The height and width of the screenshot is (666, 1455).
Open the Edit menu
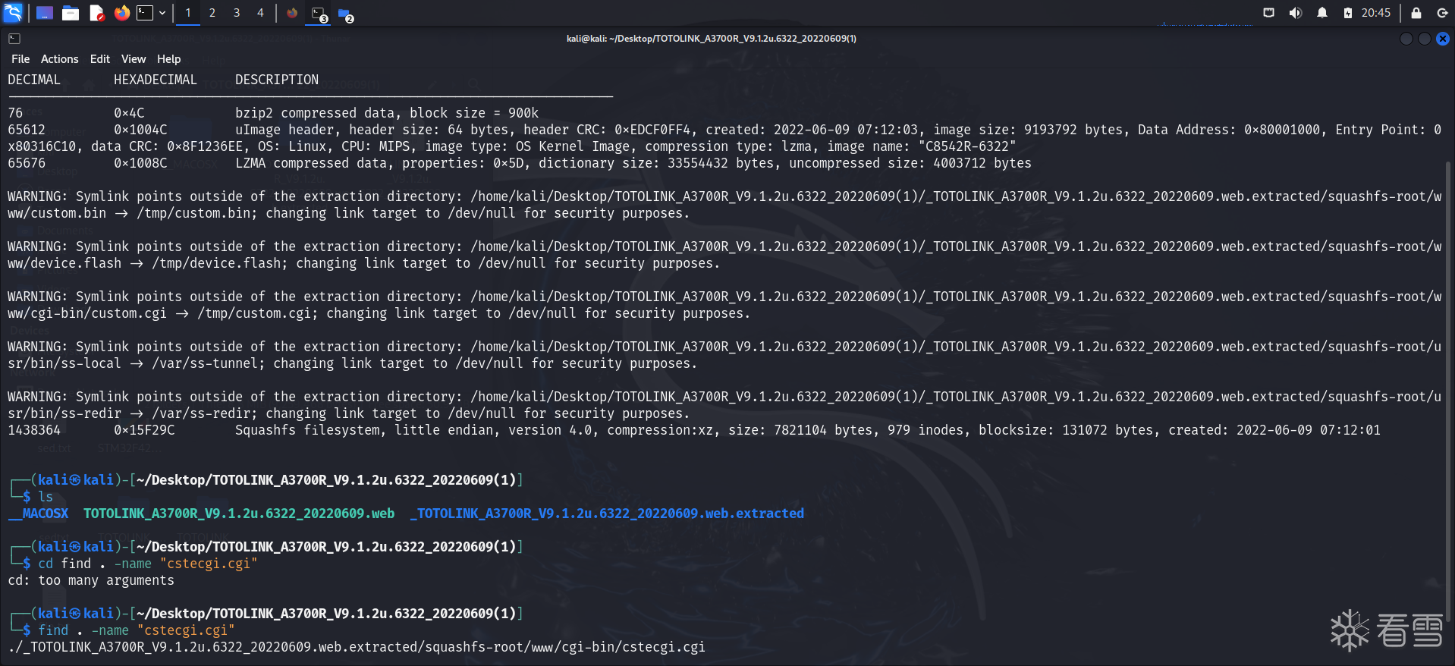point(100,59)
